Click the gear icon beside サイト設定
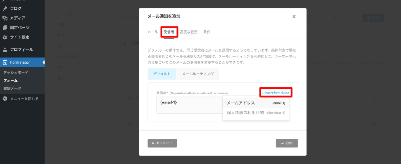This screenshot has height=164, width=401. pyautogui.click(x=5, y=37)
